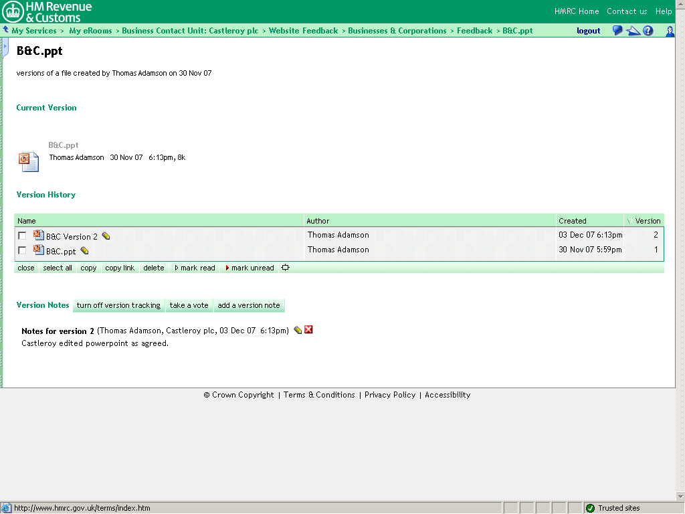Click the PowerPoint icon under Current Version
Viewport: 685px width, 514px height.
point(28,161)
